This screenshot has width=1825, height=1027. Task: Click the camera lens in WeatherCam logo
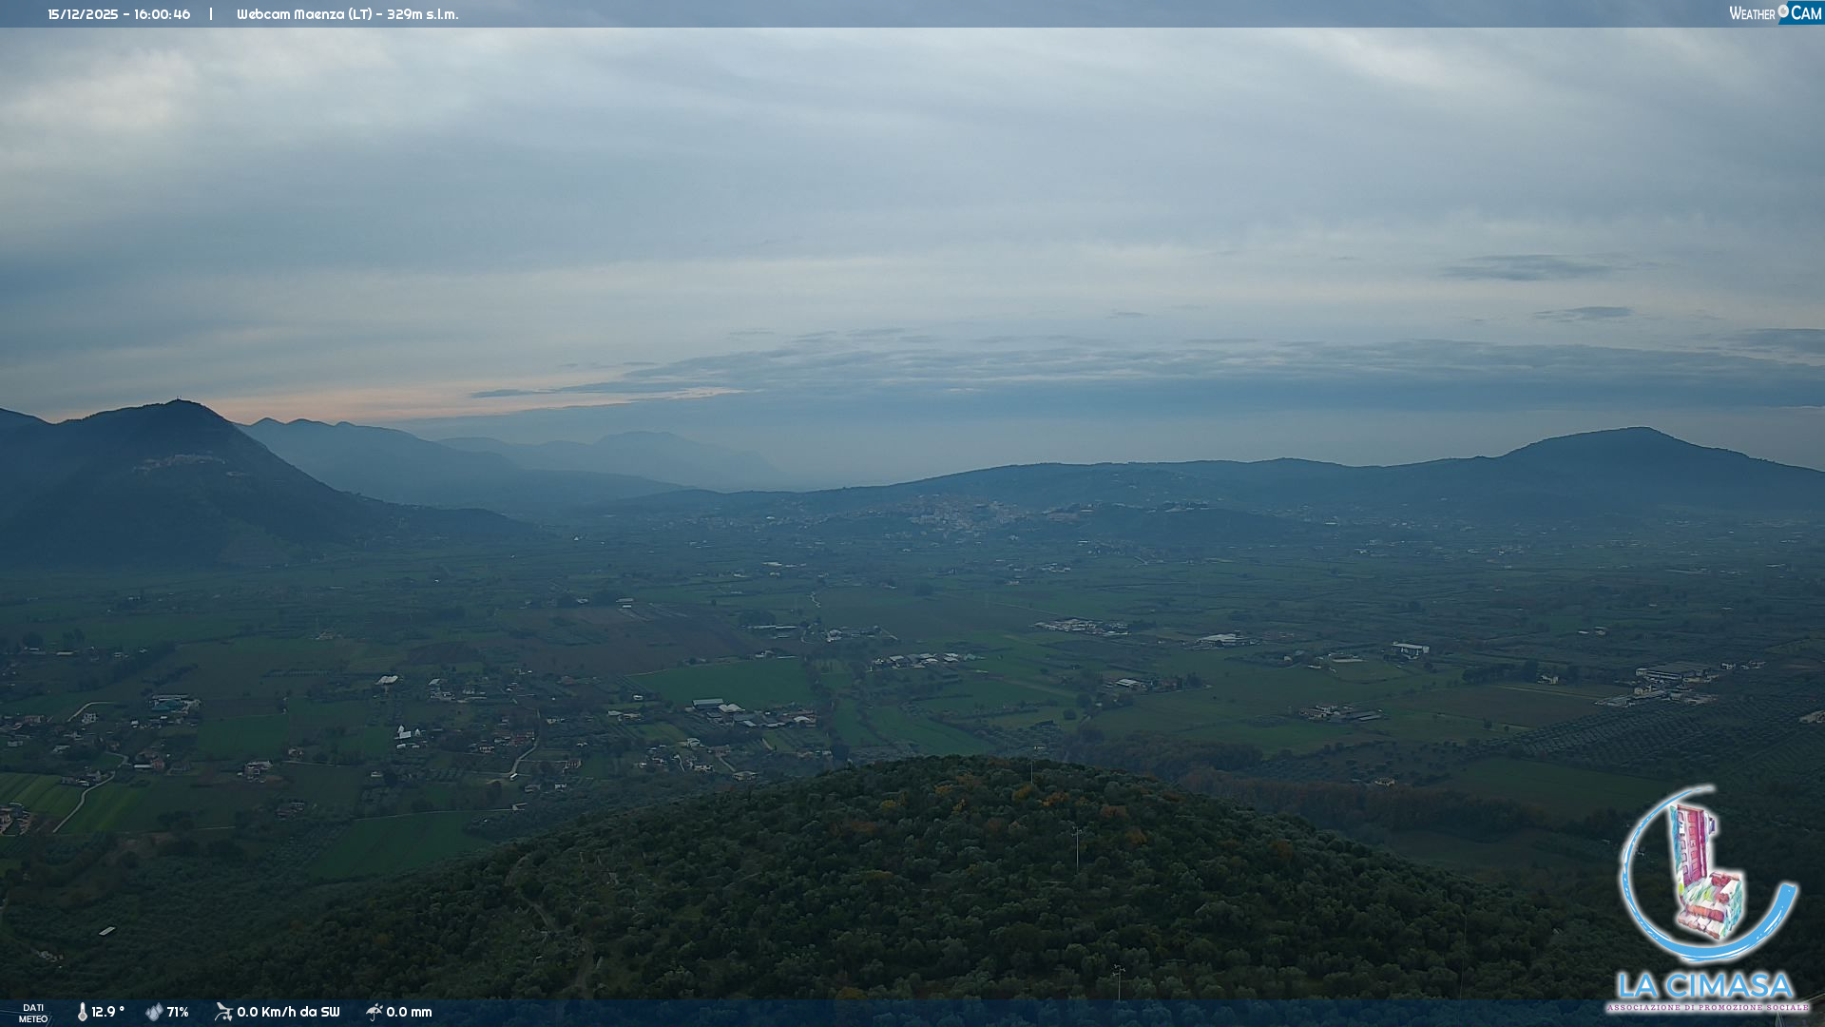1783,11
